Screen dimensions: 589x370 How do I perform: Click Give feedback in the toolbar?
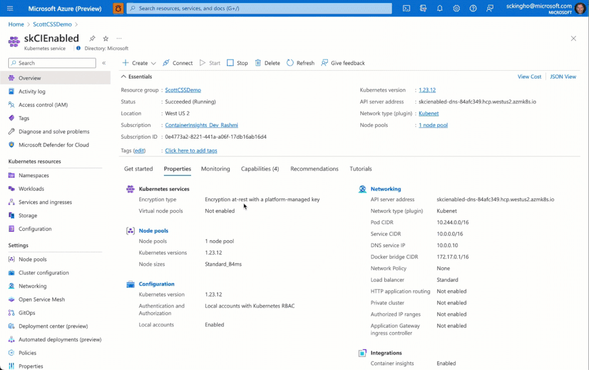[x=343, y=63]
